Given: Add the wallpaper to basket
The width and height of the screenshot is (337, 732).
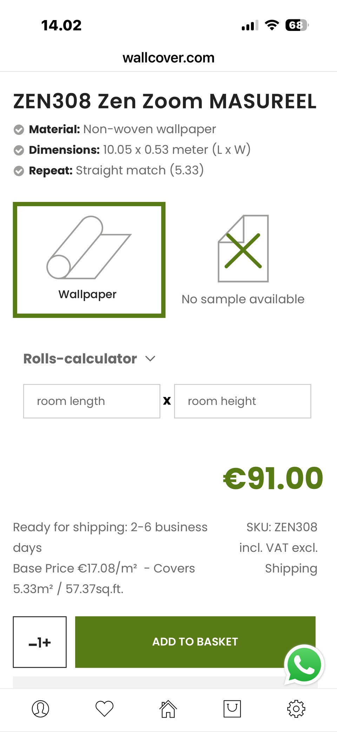Looking at the screenshot, I should [195, 642].
